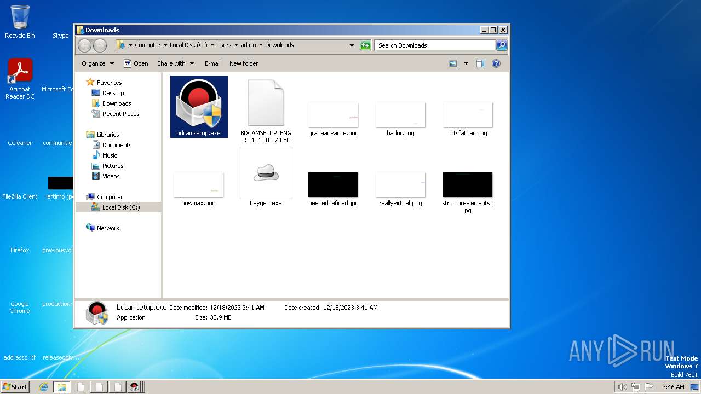
Task: Open Explorer help icon
Action: tap(496, 63)
